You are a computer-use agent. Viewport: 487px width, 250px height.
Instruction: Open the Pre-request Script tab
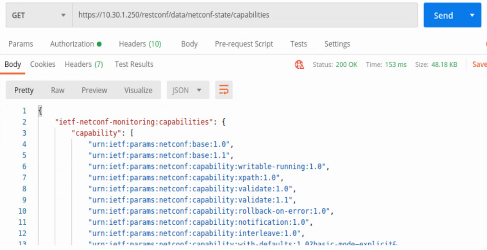pos(243,44)
